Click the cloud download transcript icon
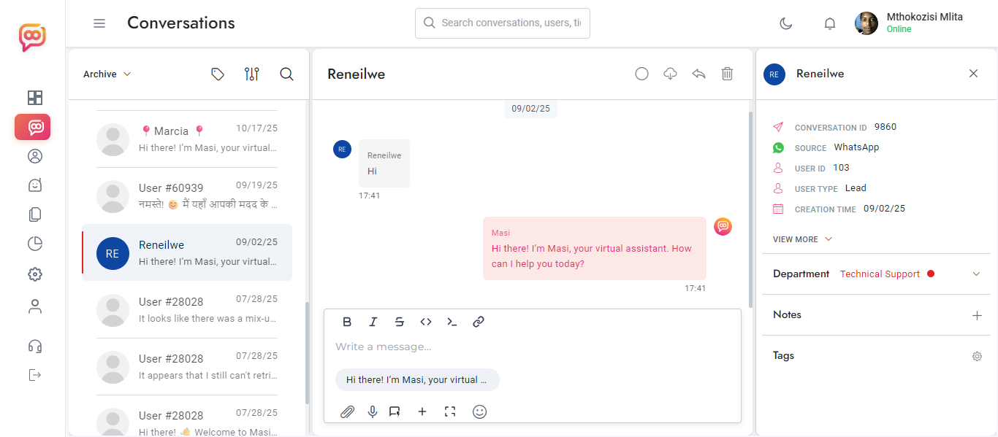Screen dimensions: 998x437 click(670, 74)
